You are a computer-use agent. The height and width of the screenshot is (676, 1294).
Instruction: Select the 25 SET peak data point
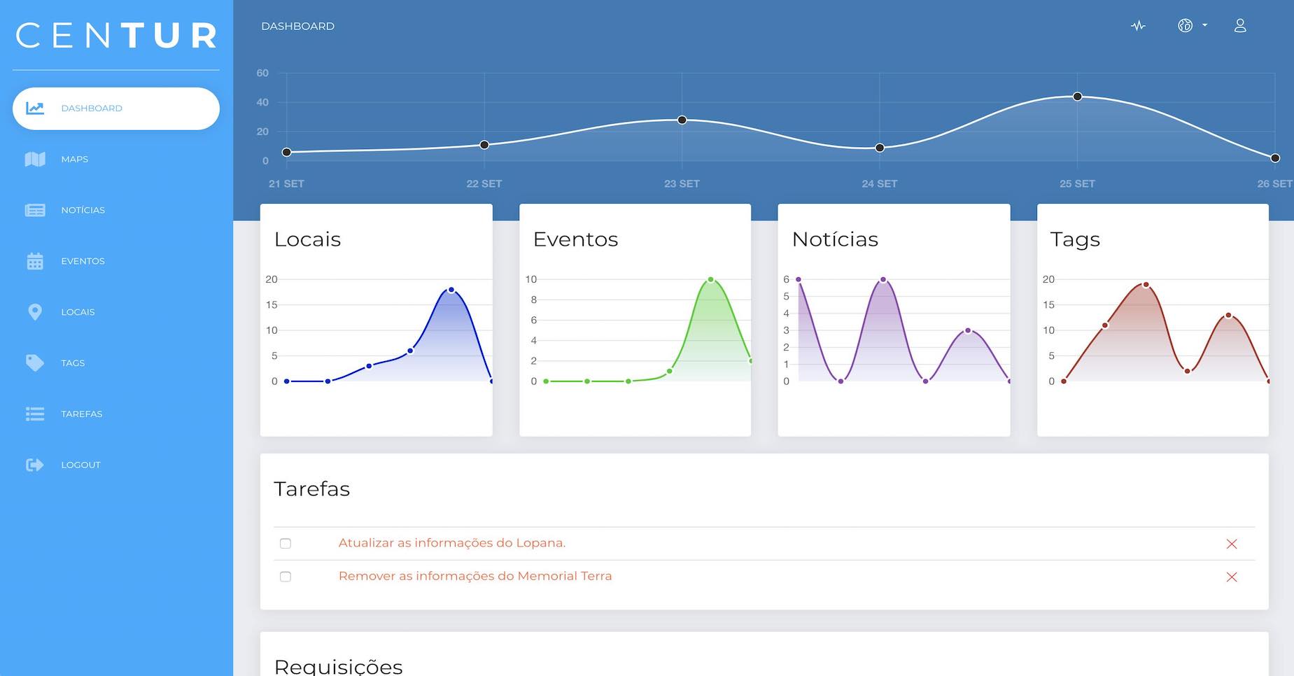pyautogui.click(x=1078, y=97)
